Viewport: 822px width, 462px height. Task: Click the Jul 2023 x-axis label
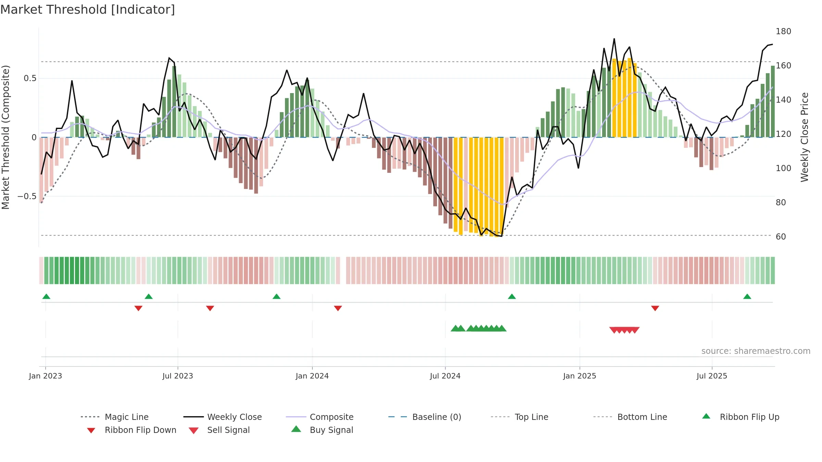[178, 376]
